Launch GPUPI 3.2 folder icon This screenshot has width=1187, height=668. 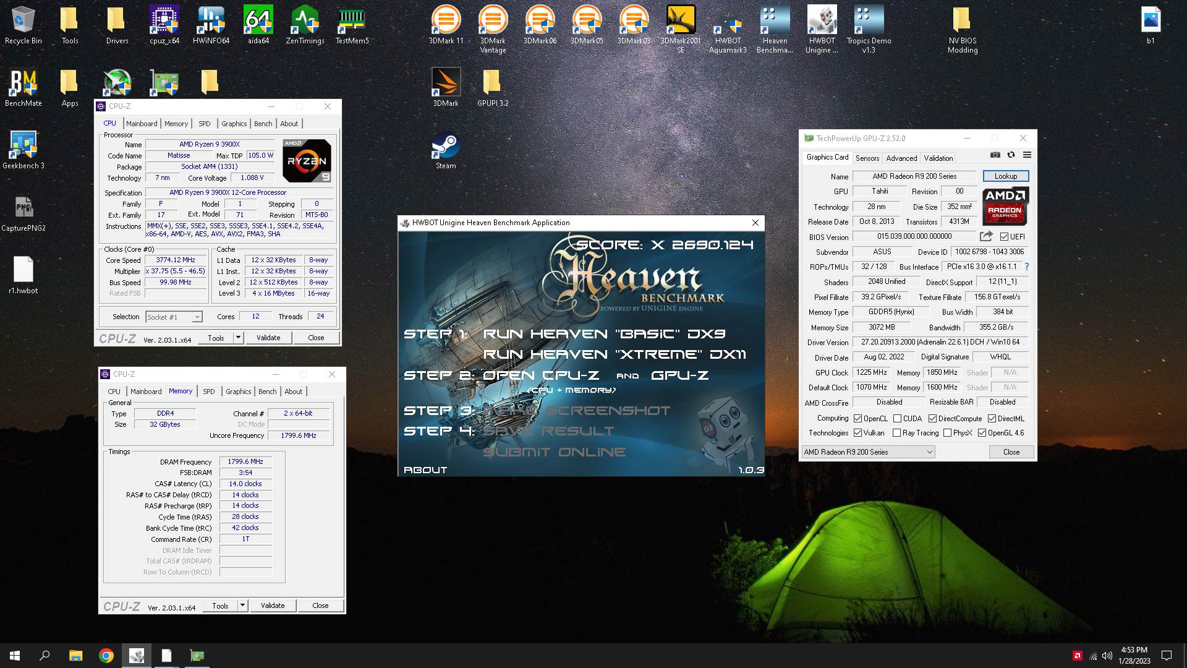click(493, 87)
